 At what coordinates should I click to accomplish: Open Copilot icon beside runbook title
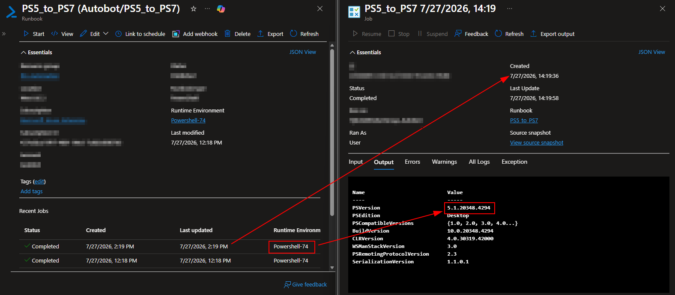click(x=221, y=9)
